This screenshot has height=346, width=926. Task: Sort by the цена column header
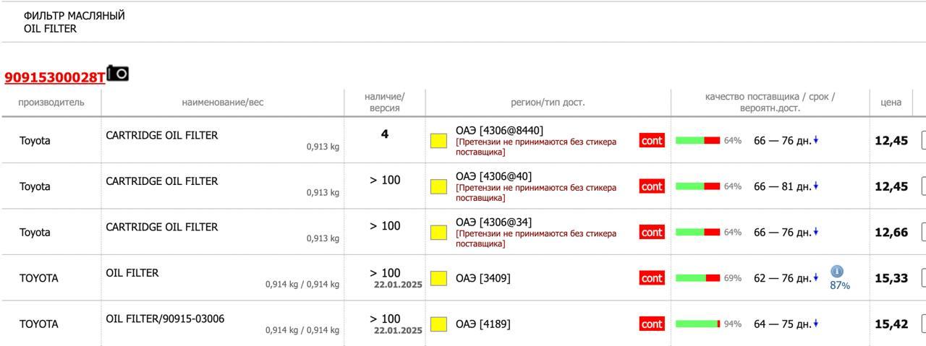891,102
